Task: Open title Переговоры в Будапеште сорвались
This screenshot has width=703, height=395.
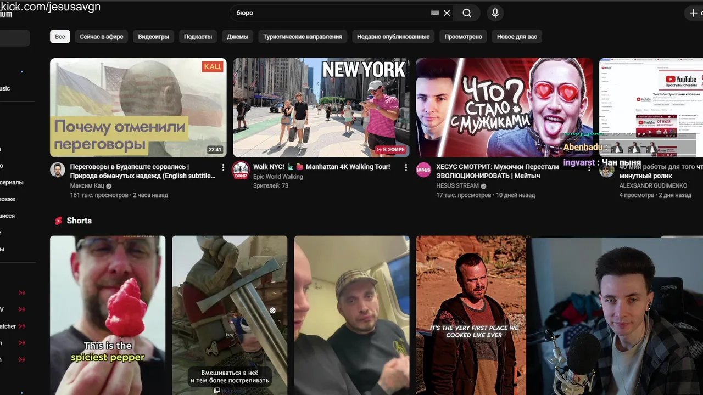Action: pyautogui.click(x=143, y=171)
